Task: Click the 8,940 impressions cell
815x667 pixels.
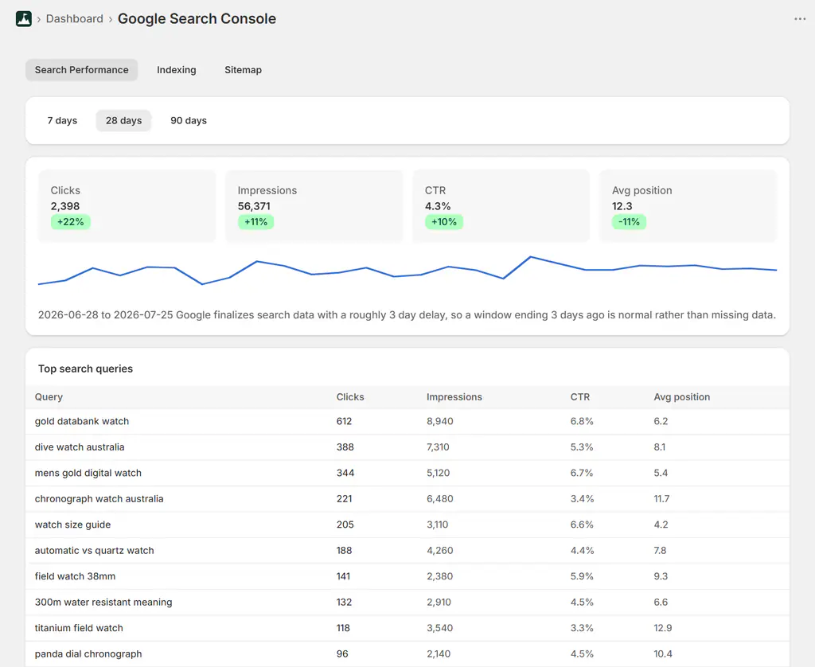Action: click(x=439, y=421)
